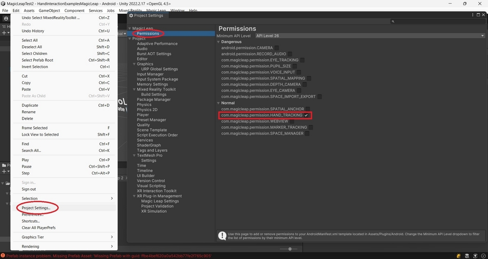This screenshot has height=259, width=488.
Task: Choose Frame Selected from Edit menu
Action: [x=64, y=128]
